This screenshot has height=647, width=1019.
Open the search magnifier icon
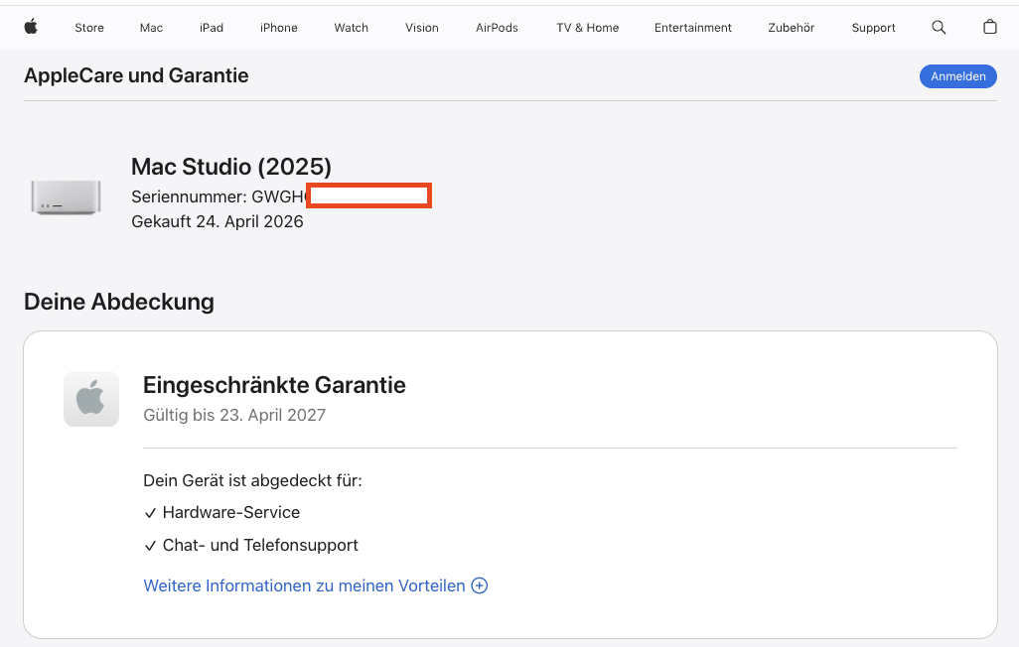coord(939,27)
